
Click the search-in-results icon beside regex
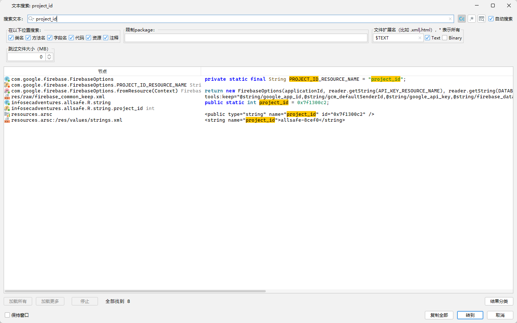click(x=482, y=19)
